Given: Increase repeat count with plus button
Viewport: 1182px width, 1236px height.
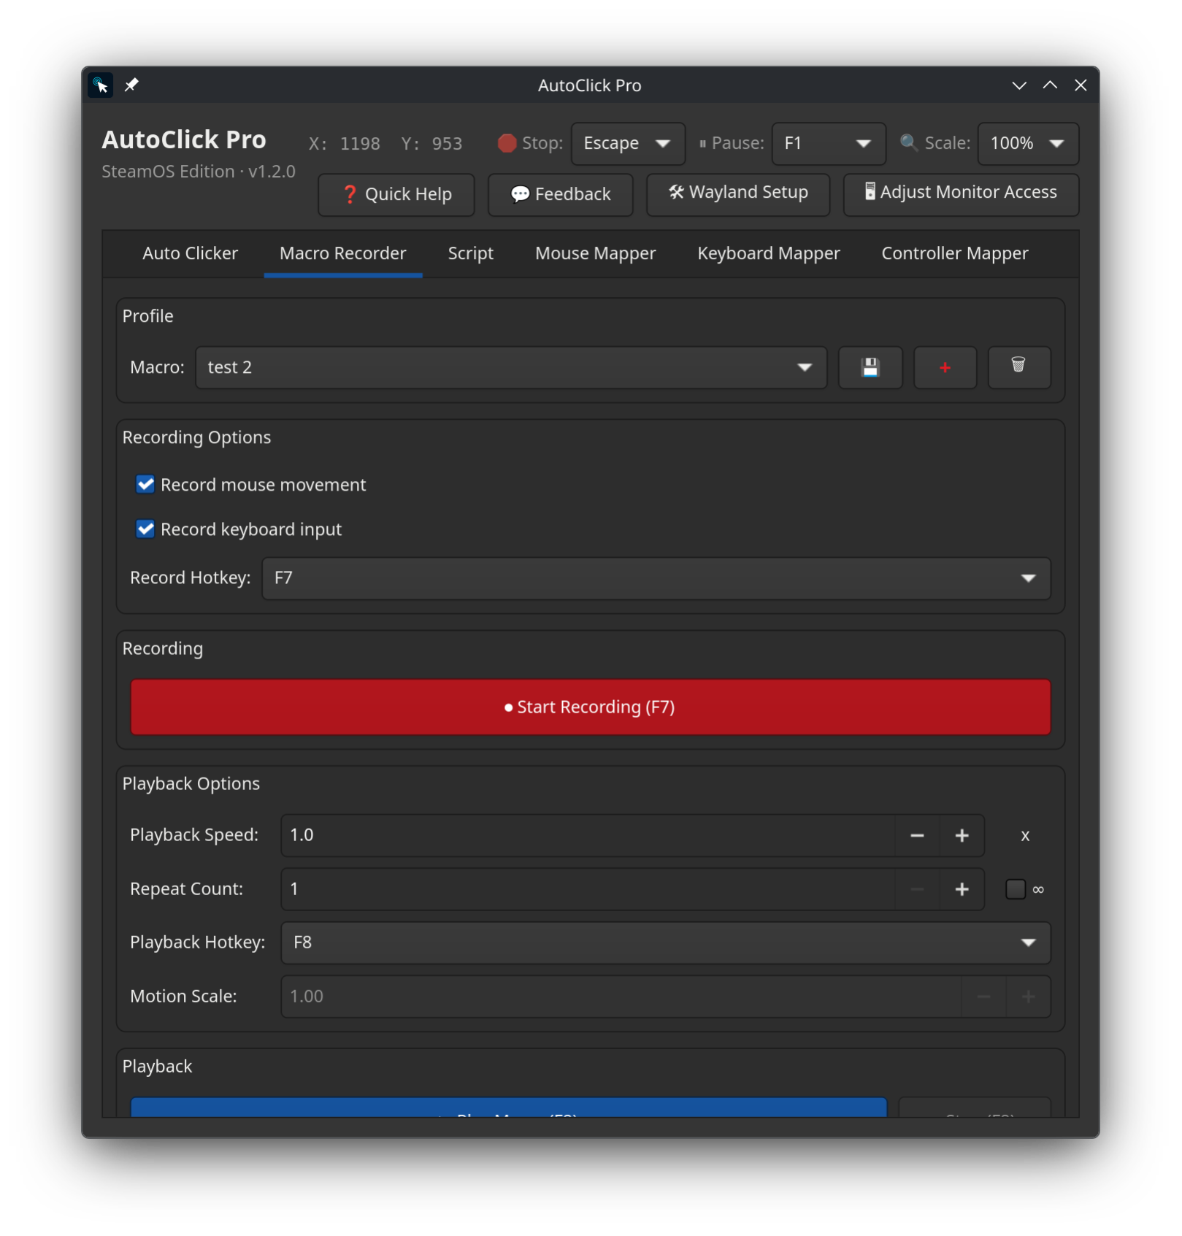Looking at the screenshot, I should 962,889.
